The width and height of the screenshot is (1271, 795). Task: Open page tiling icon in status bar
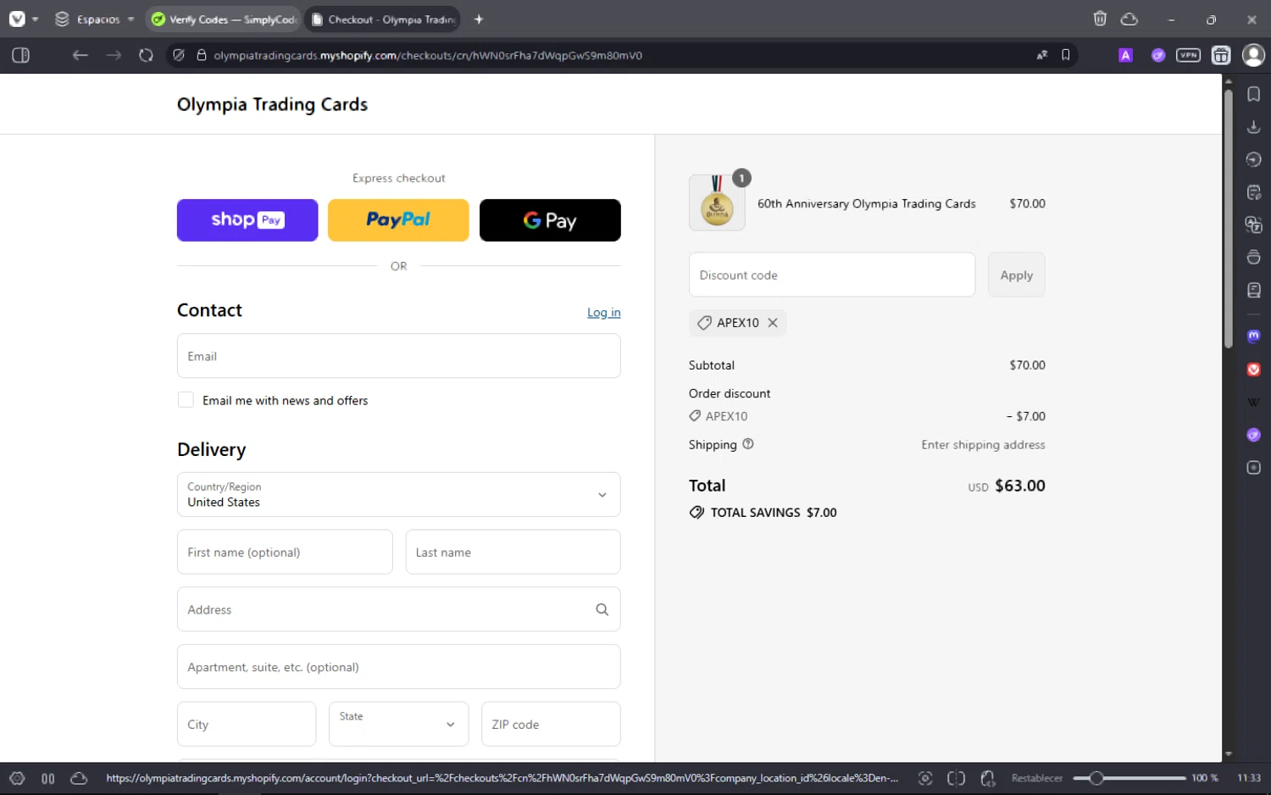click(957, 778)
